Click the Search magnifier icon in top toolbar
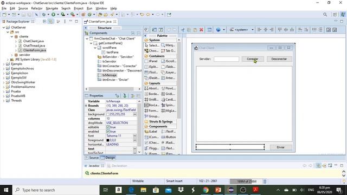The height and width of the screenshot is (195, 347). pyautogui.click(x=325, y=15)
